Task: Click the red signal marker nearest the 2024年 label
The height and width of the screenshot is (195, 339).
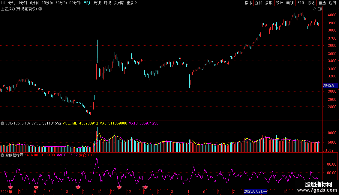Action: point(10,187)
